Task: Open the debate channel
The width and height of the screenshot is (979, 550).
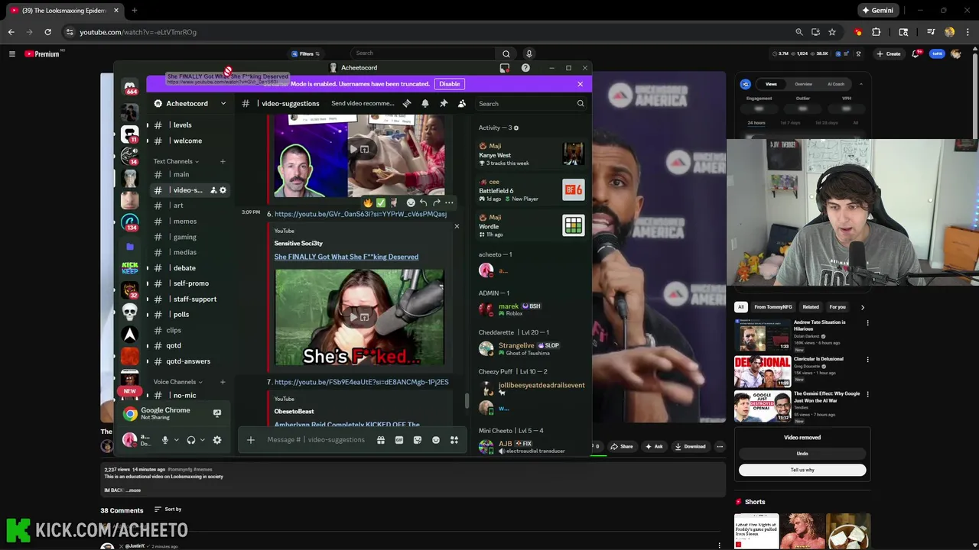Action: coord(189,268)
